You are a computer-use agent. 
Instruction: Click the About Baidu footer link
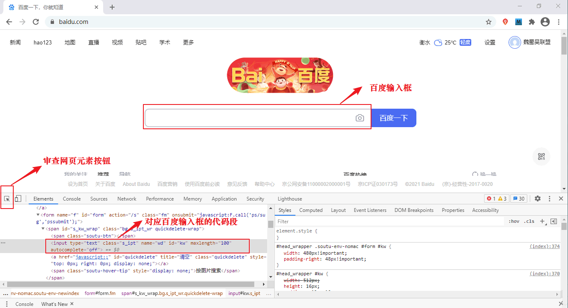click(136, 184)
